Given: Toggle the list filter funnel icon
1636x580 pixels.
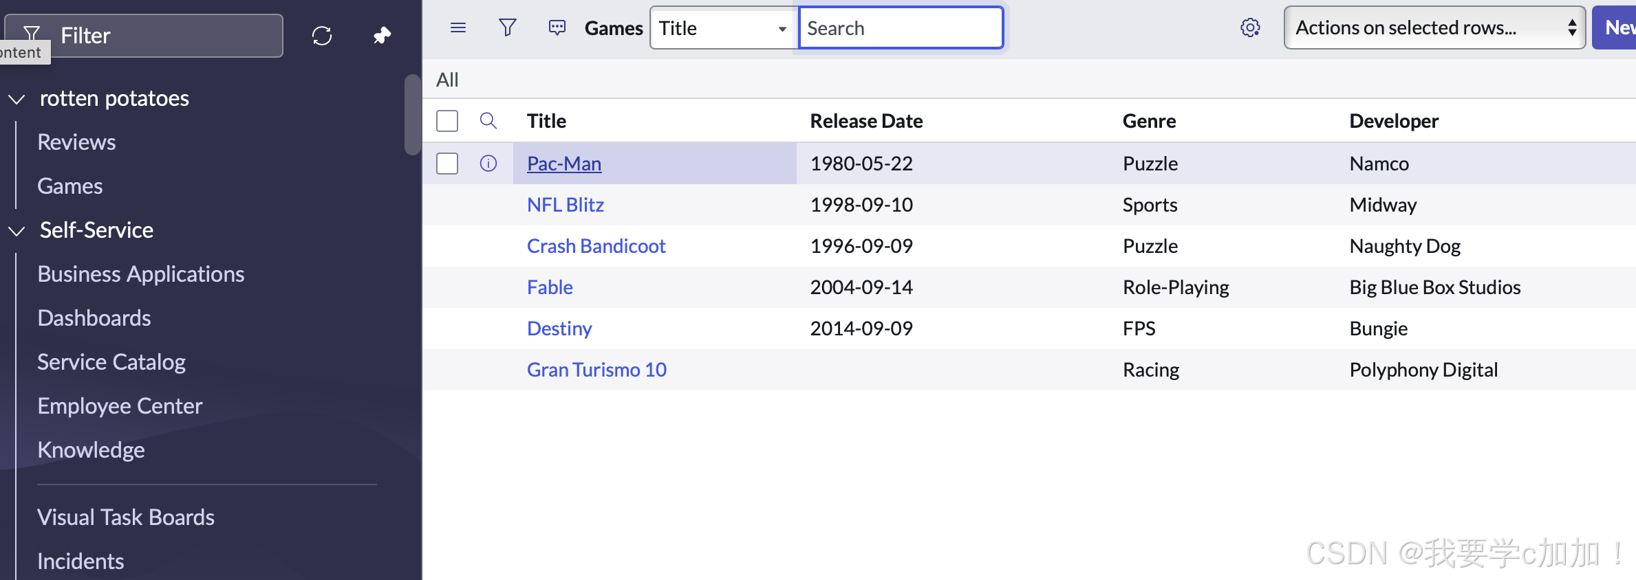Looking at the screenshot, I should click(x=508, y=27).
